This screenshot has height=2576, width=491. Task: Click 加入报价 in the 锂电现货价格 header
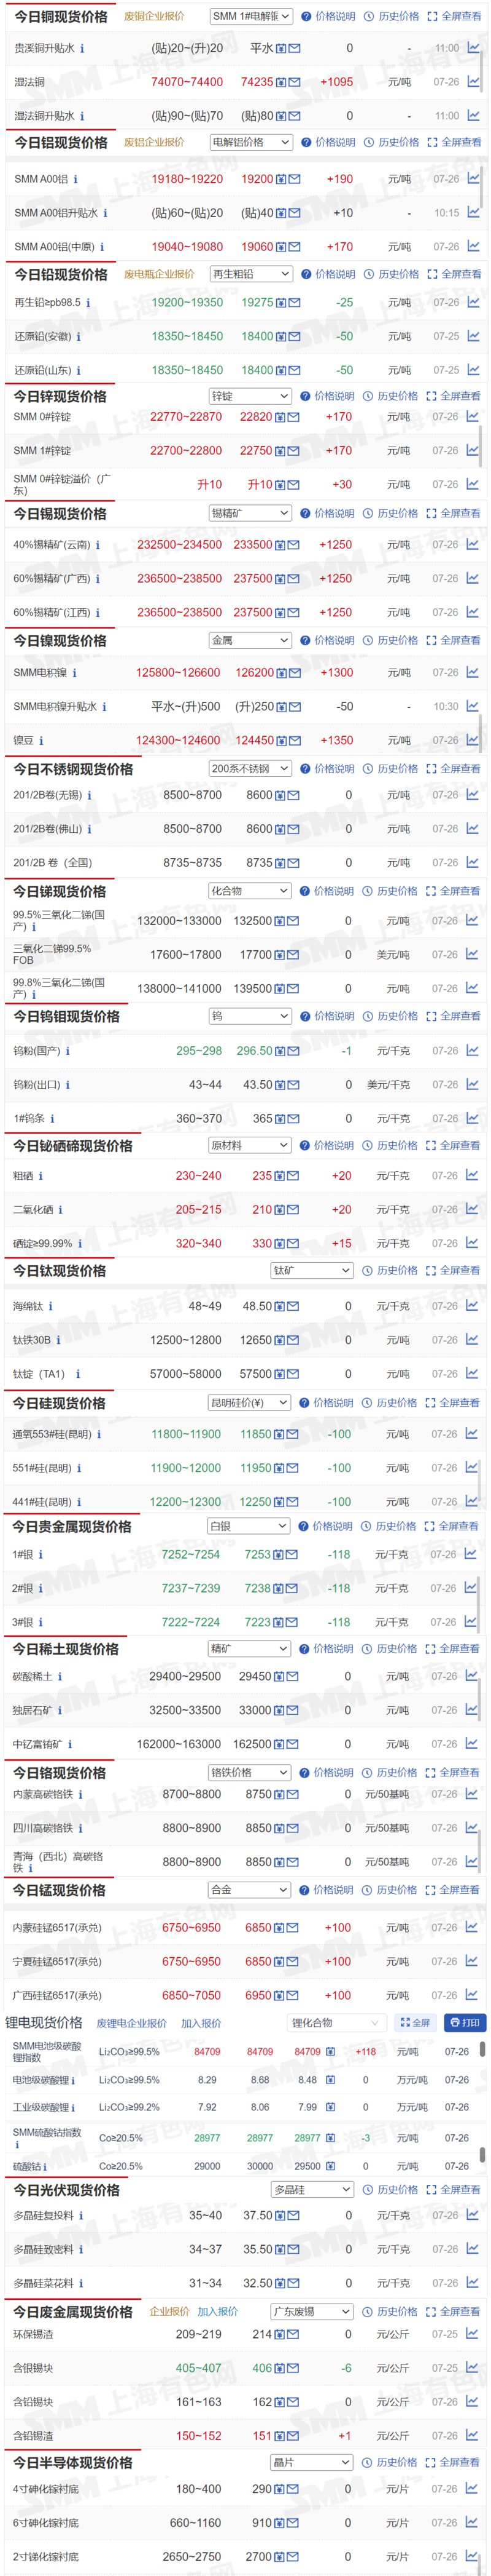[x=201, y=2024]
